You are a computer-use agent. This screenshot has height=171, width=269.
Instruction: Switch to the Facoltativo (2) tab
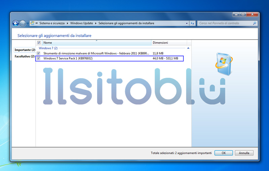point(24,56)
